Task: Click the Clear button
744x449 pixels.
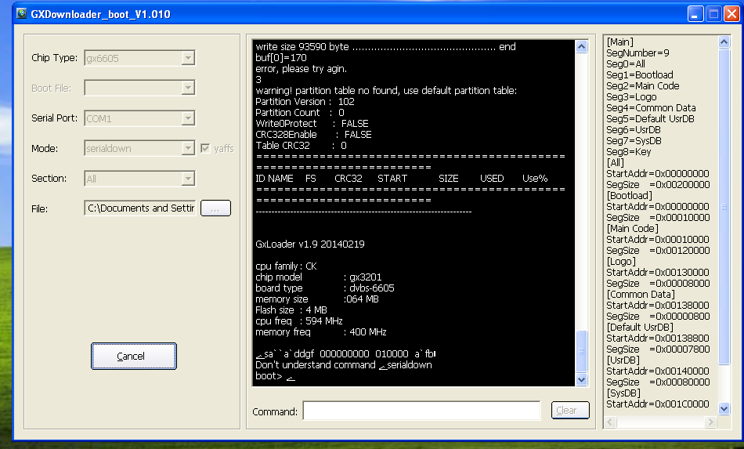Action: coord(570,410)
